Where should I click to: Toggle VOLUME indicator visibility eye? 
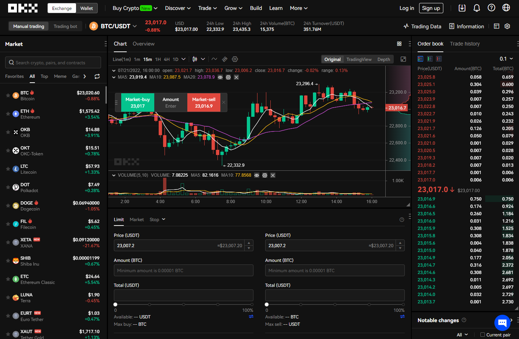[257, 175]
